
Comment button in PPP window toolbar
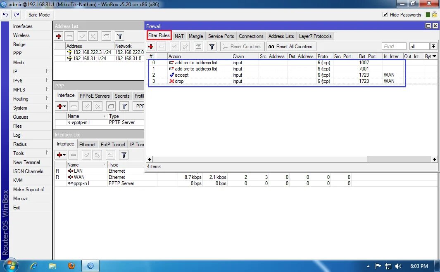click(111, 106)
